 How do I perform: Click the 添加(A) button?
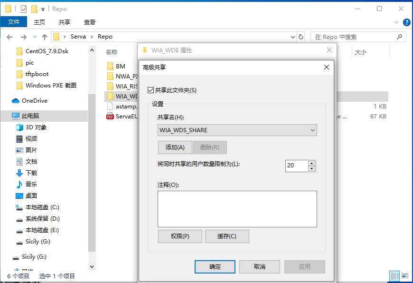point(175,147)
